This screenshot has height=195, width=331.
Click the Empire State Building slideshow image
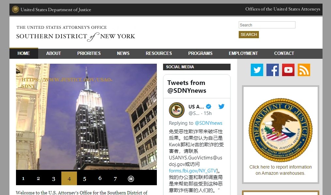86,117
